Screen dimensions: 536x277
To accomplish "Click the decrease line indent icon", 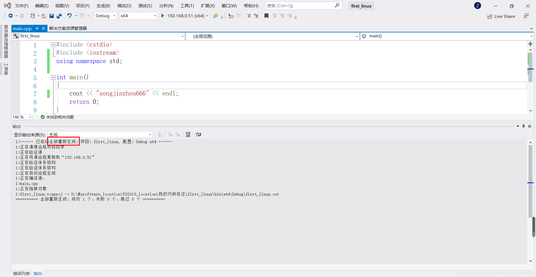I will (249, 16).
